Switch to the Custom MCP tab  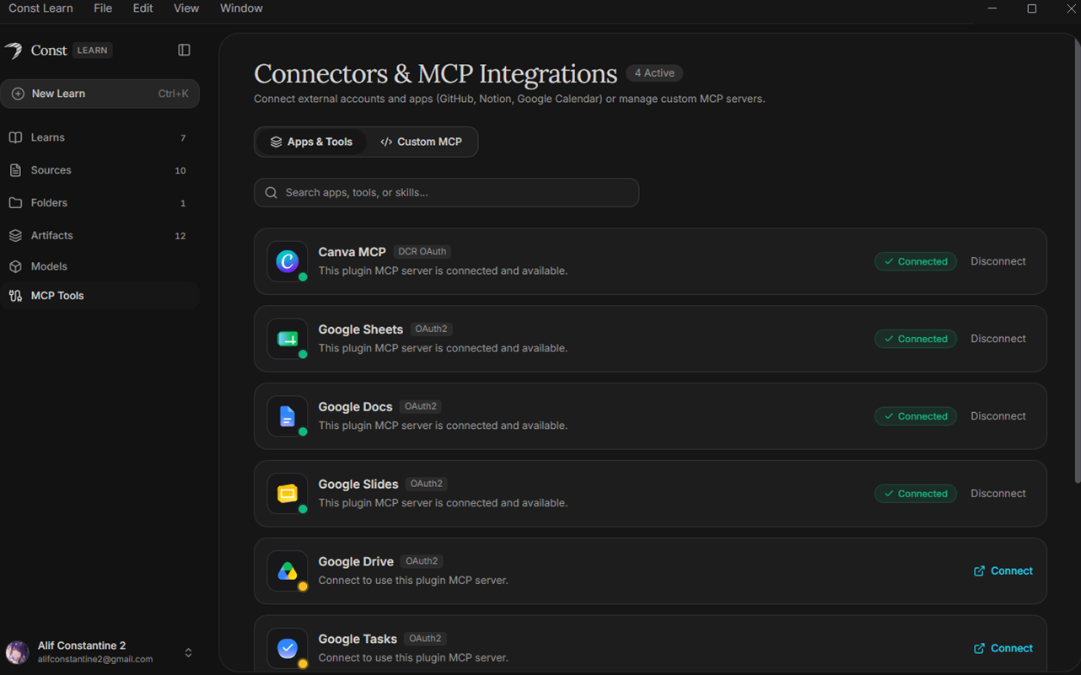(421, 142)
